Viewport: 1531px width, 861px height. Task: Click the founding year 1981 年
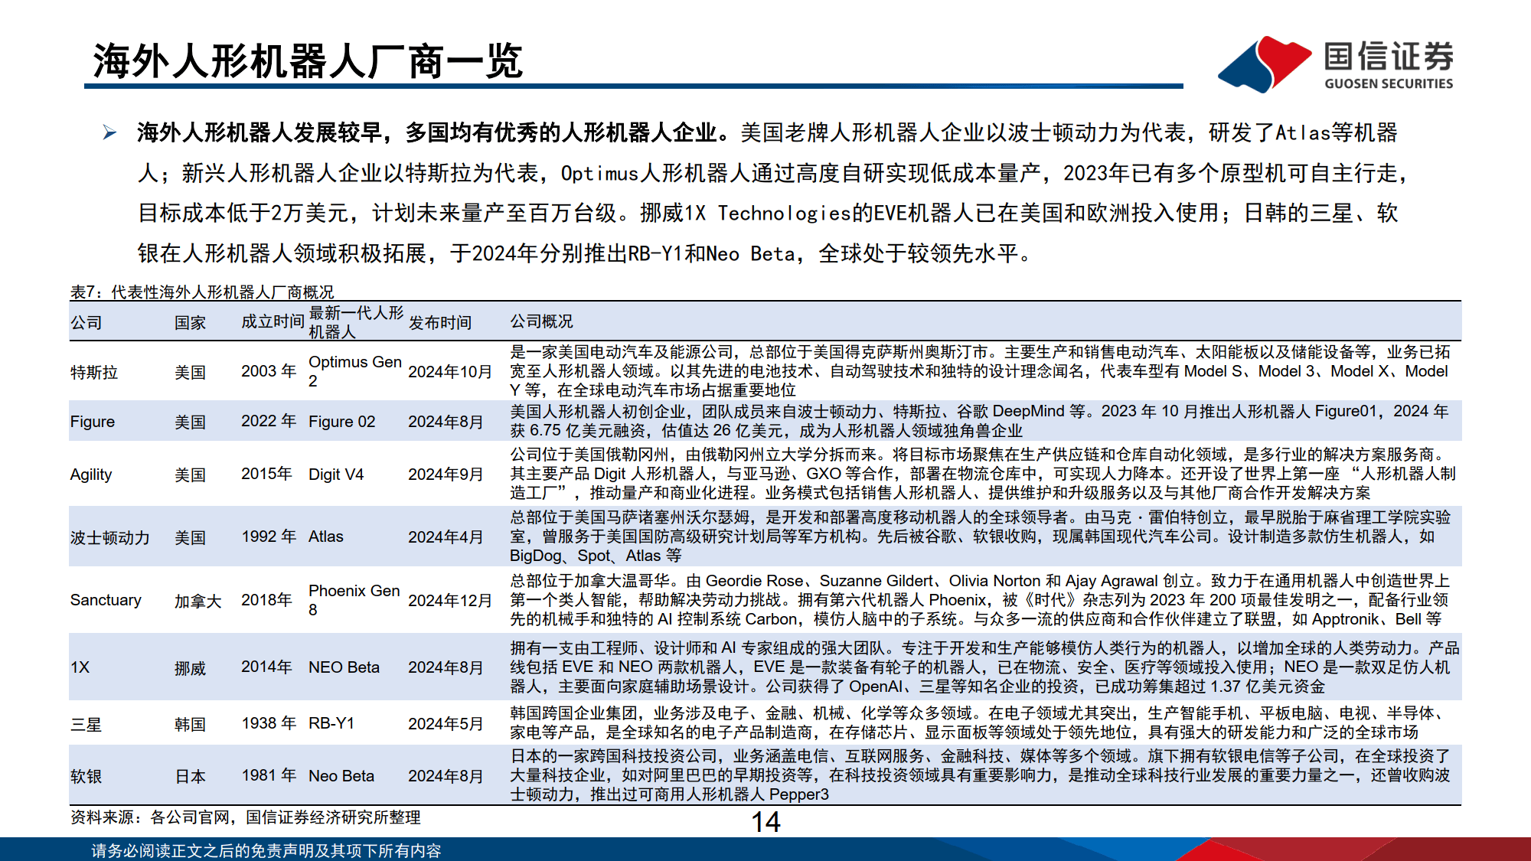coord(269,775)
